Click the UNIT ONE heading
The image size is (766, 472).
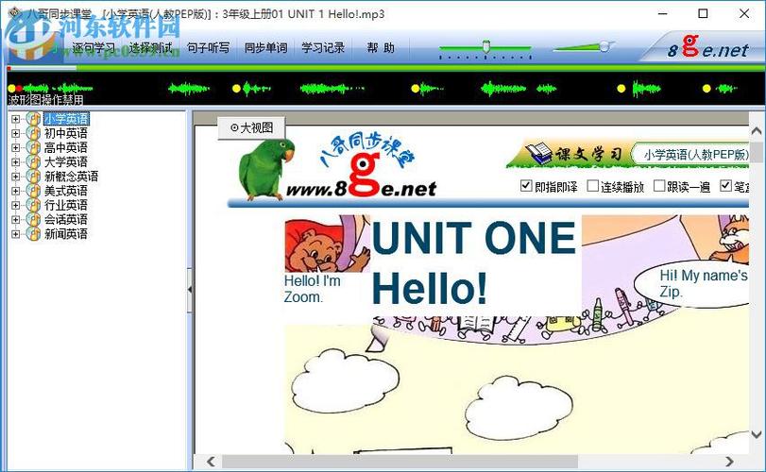474,238
